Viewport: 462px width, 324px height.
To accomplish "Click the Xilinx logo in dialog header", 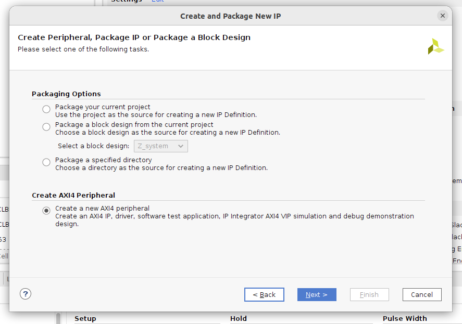I will click(435, 46).
